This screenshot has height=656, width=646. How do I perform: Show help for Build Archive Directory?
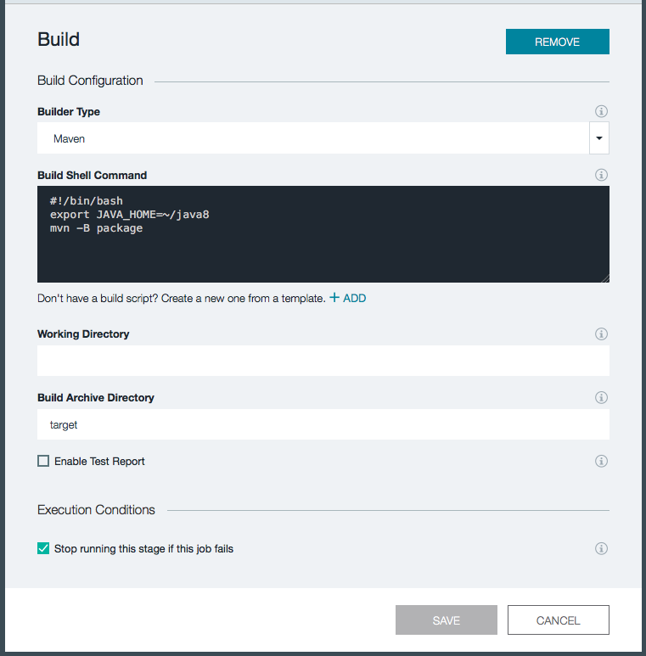pos(601,397)
